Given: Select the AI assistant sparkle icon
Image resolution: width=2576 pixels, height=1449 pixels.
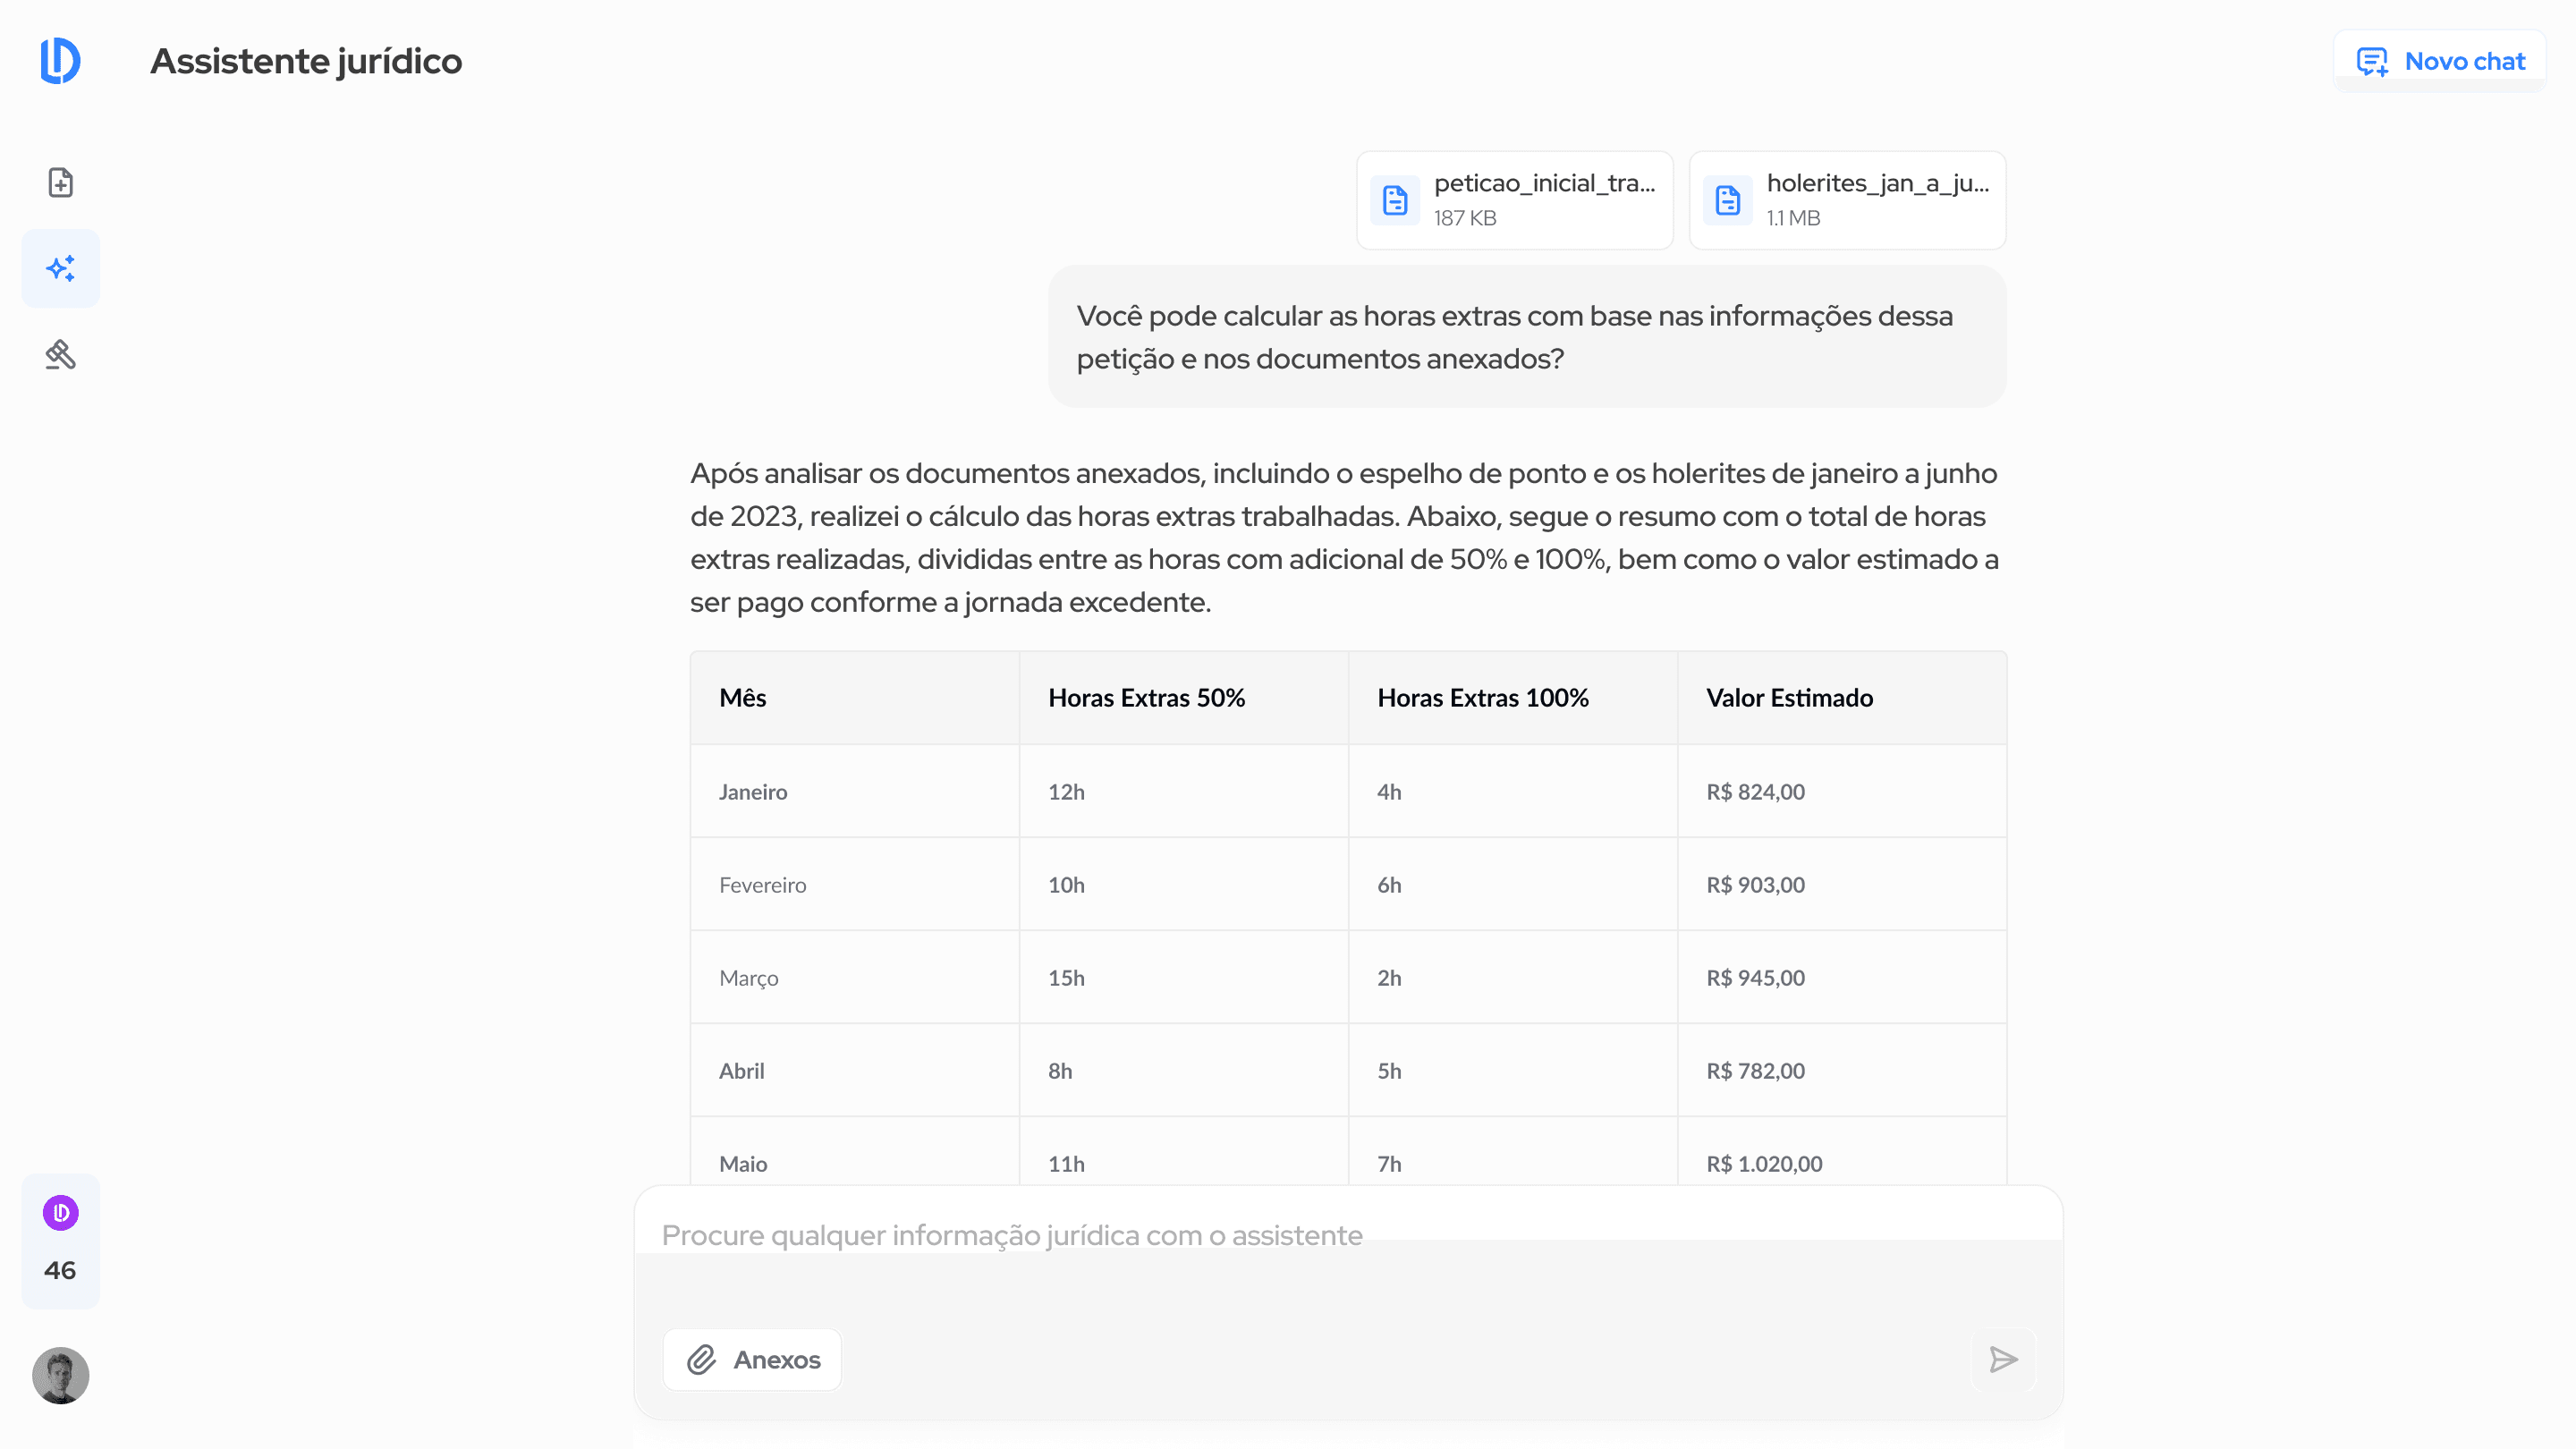Looking at the screenshot, I should (x=60, y=268).
